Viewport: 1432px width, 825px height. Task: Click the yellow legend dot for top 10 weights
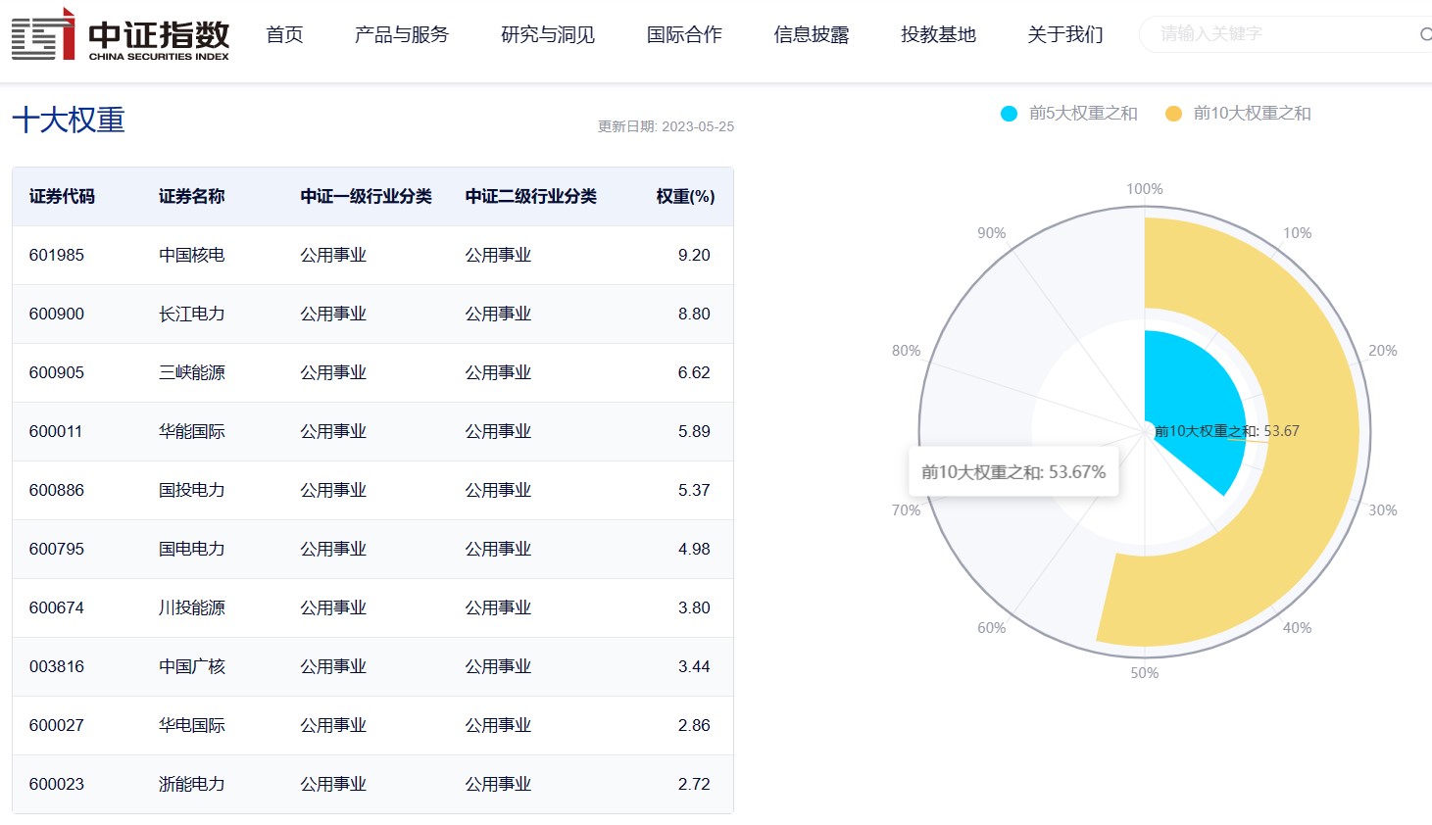tap(1173, 114)
